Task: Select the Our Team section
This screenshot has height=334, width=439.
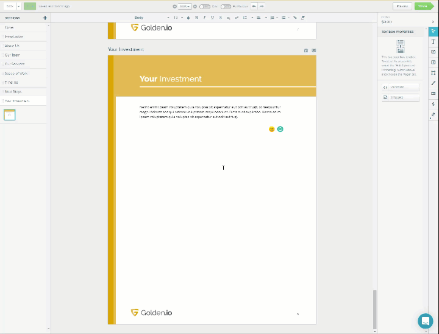Action: point(12,55)
